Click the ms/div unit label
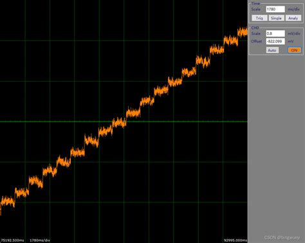Viewport: 305px width, 243px height. point(293,9)
